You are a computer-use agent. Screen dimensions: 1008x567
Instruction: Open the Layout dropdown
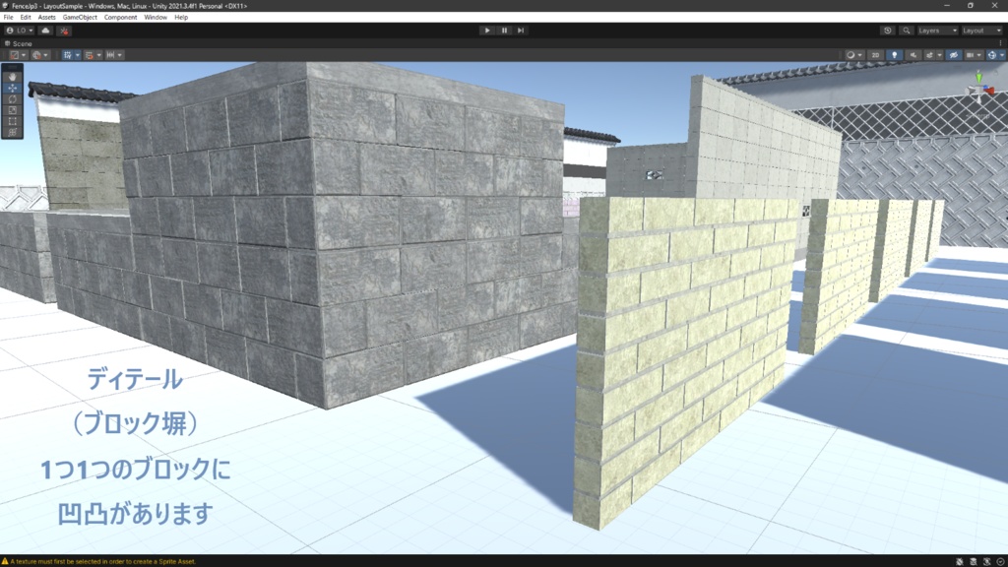(982, 31)
